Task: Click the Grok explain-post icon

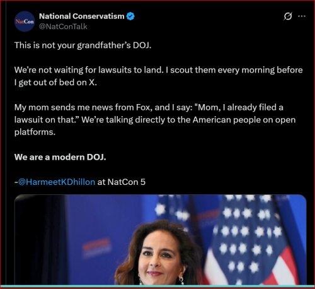Action: (x=288, y=16)
